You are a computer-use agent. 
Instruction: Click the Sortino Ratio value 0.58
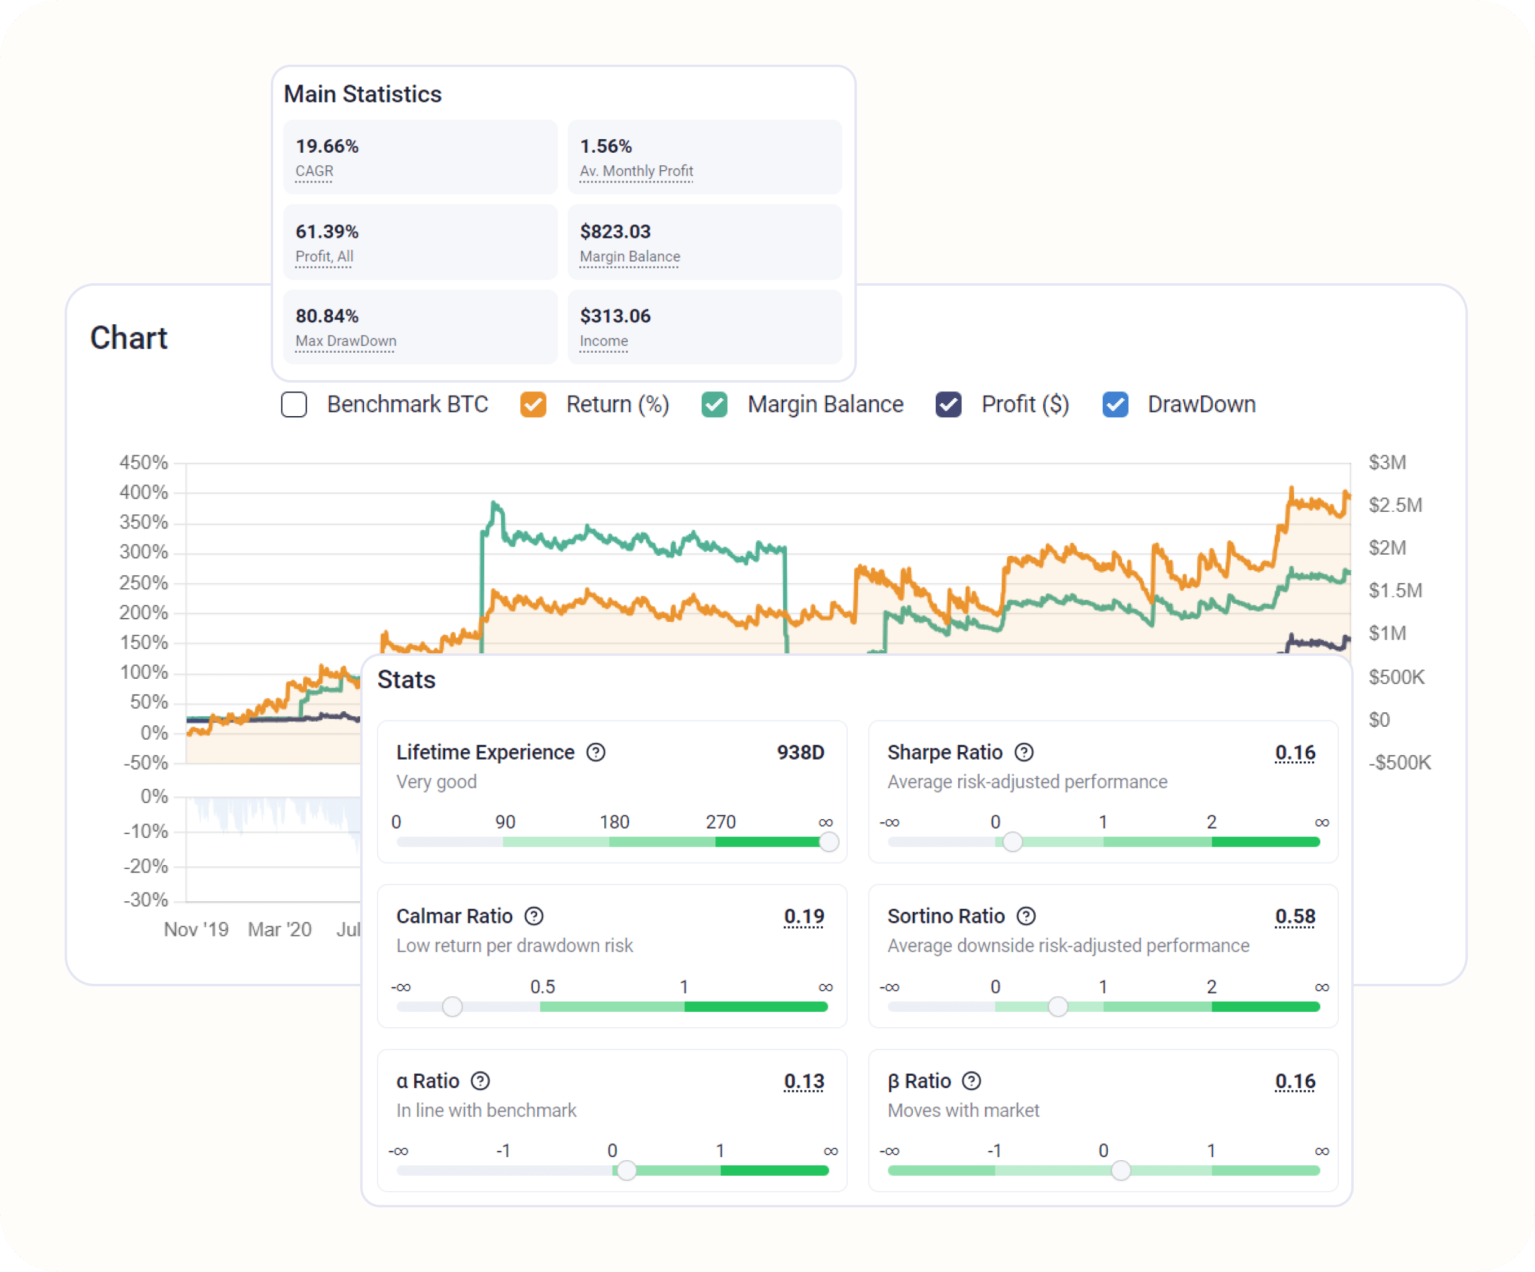1295,916
